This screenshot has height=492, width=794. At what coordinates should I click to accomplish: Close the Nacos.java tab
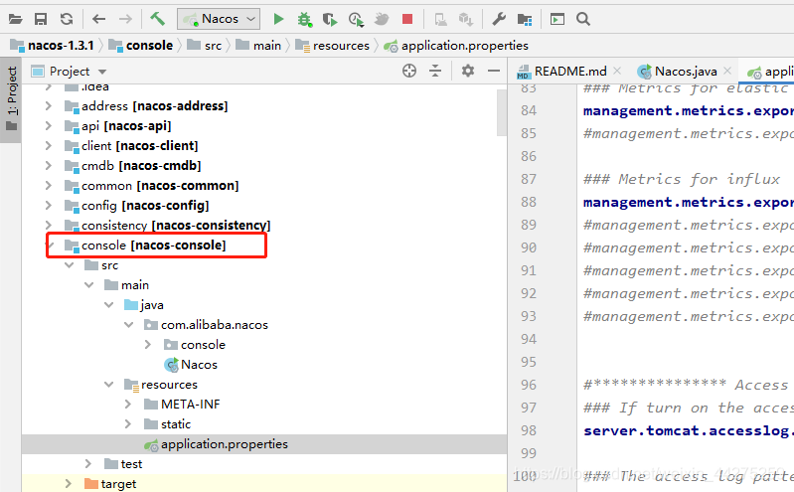tap(727, 71)
